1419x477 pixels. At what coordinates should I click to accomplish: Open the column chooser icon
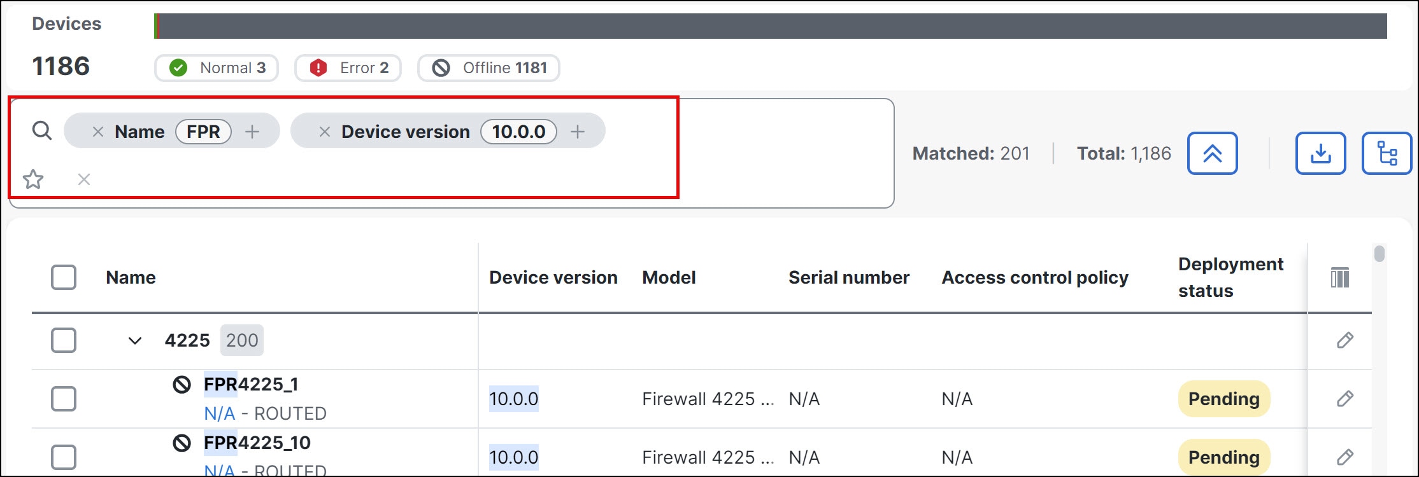1339,278
